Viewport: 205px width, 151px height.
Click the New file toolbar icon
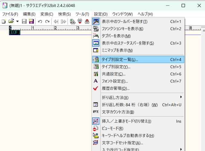click(x=4, y=21)
